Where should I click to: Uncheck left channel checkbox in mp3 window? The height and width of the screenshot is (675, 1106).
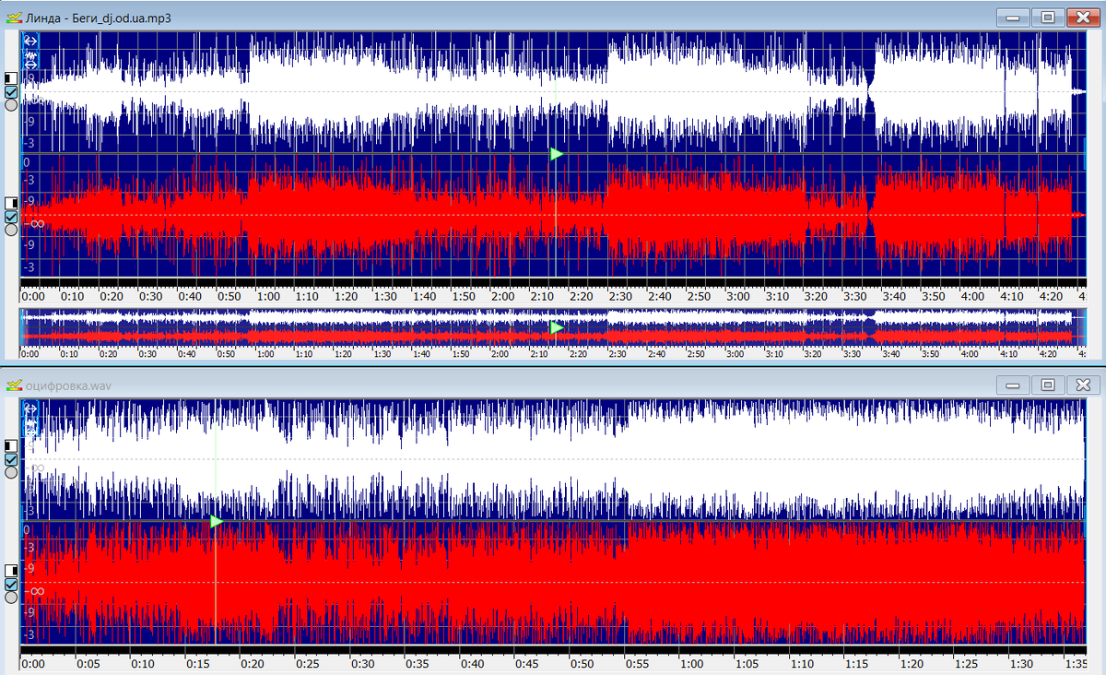click(11, 92)
